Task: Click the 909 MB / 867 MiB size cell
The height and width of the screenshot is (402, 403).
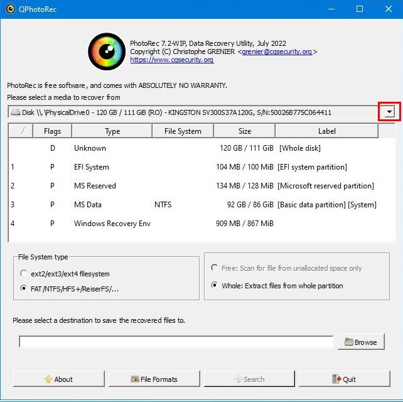Action: point(244,223)
